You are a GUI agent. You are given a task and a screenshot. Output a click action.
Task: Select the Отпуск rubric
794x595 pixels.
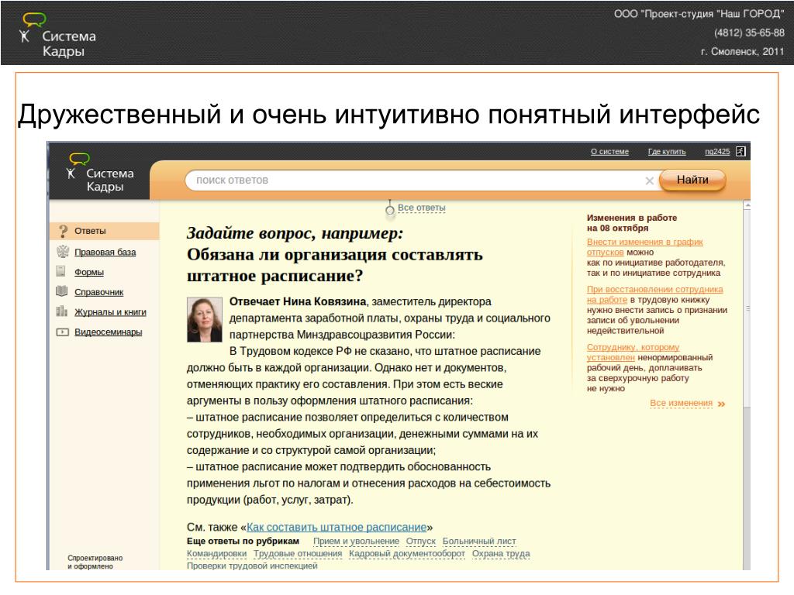click(421, 541)
